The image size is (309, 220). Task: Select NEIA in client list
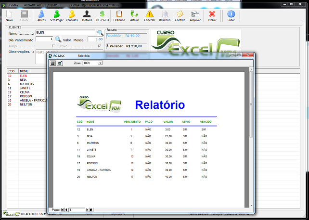(x=23, y=80)
